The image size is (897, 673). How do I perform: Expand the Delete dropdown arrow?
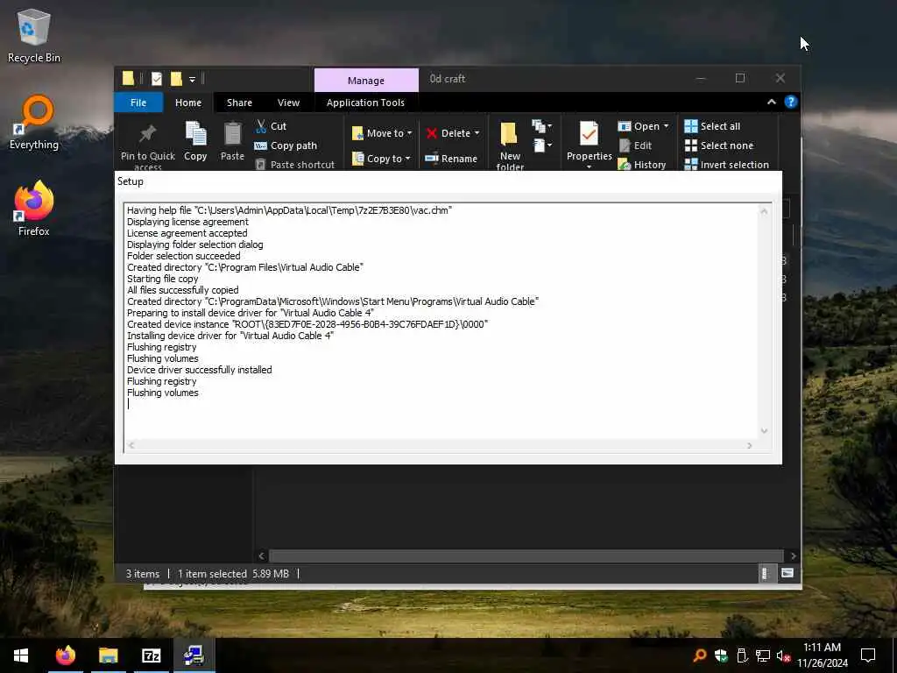pyautogui.click(x=477, y=133)
